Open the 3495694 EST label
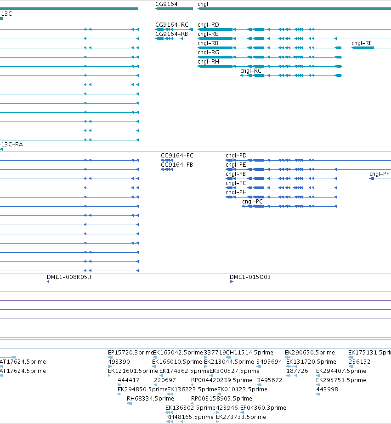This screenshot has height=424, width=391. point(269,361)
